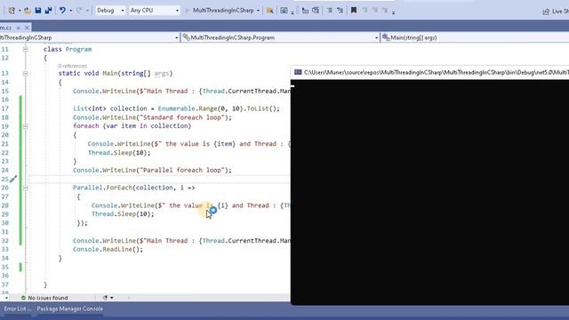Image resolution: width=569 pixels, height=320 pixels.
Task: Click 'Thread.Sleep(10);' on line 22
Action: pos(119,153)
